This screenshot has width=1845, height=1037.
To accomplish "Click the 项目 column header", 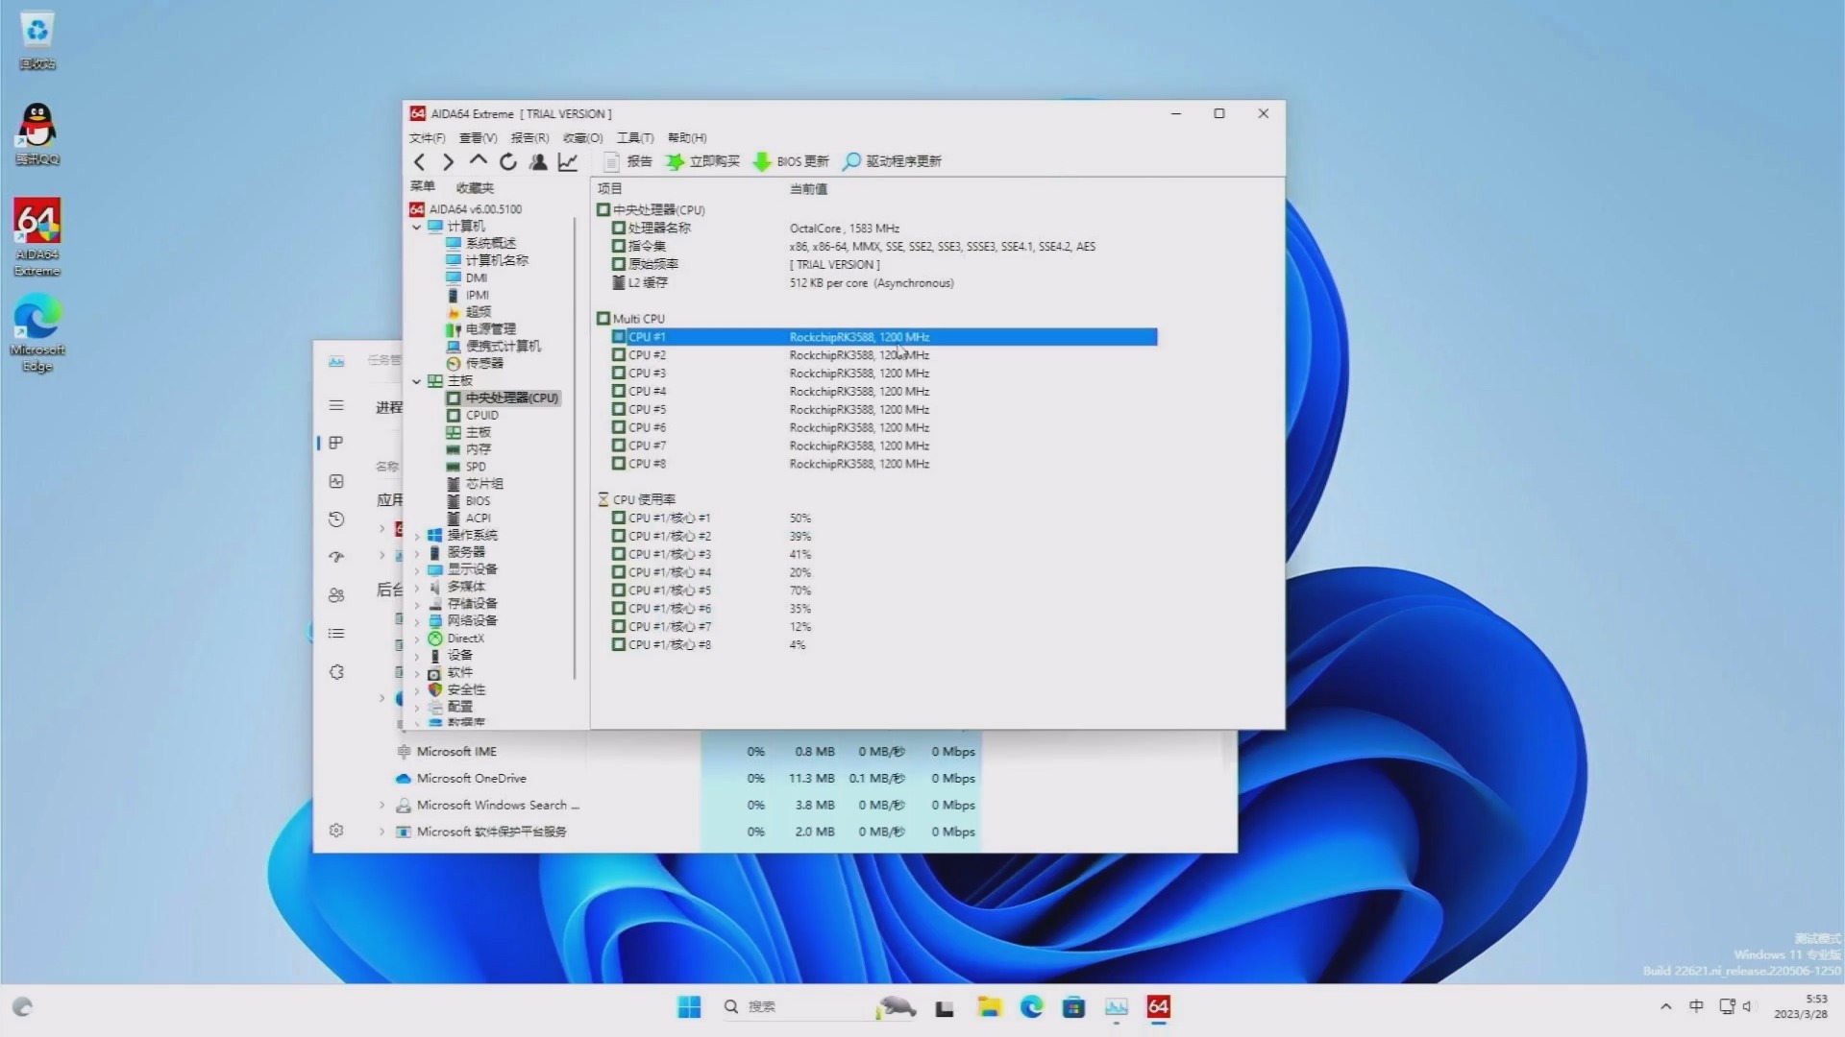I will [609, 189].
